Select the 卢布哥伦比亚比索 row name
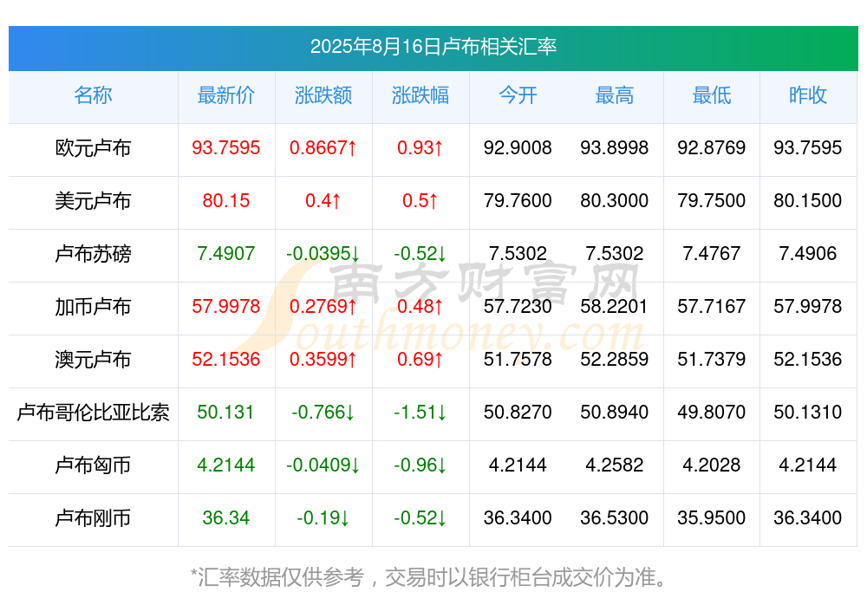 (93, 413)
